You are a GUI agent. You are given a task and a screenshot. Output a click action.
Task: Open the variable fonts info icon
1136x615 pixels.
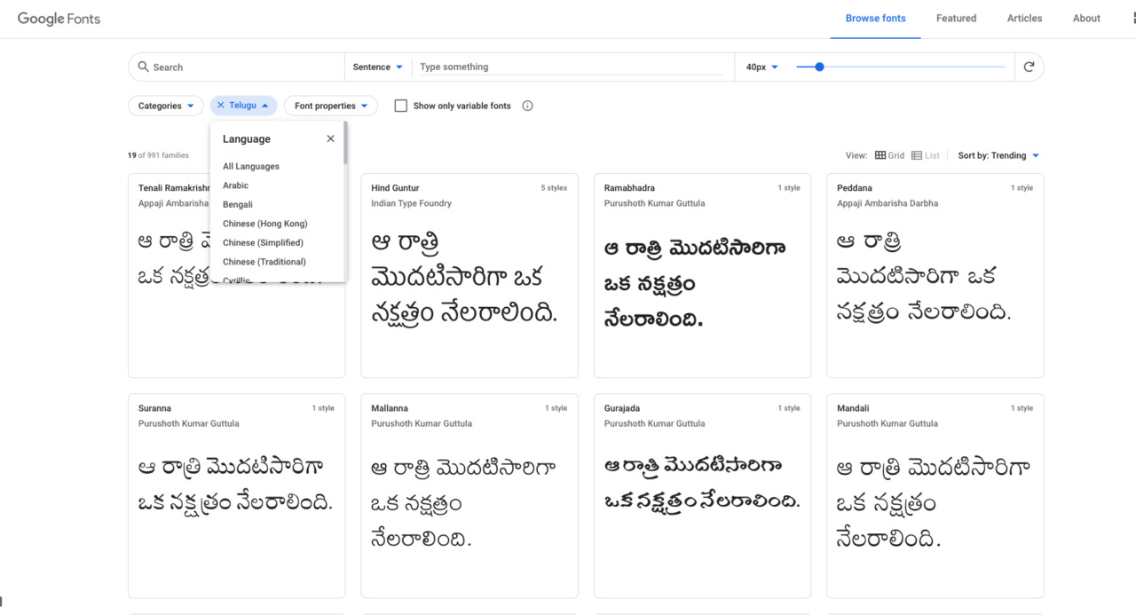tap(527, 106)
